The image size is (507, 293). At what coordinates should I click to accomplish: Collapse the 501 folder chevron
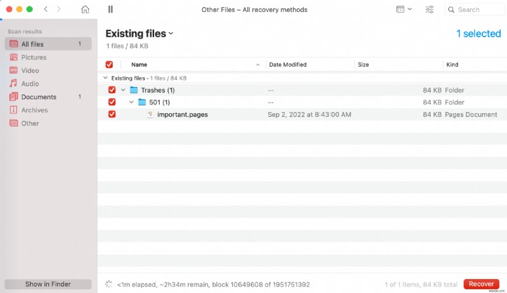click(x=131, y=103)
